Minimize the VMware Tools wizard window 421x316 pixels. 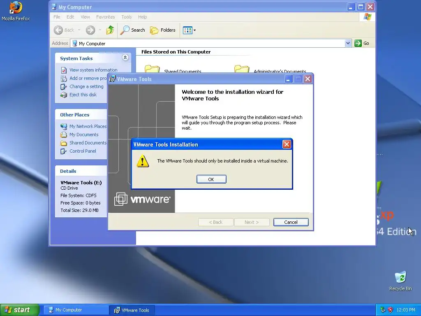click(288, 79)
